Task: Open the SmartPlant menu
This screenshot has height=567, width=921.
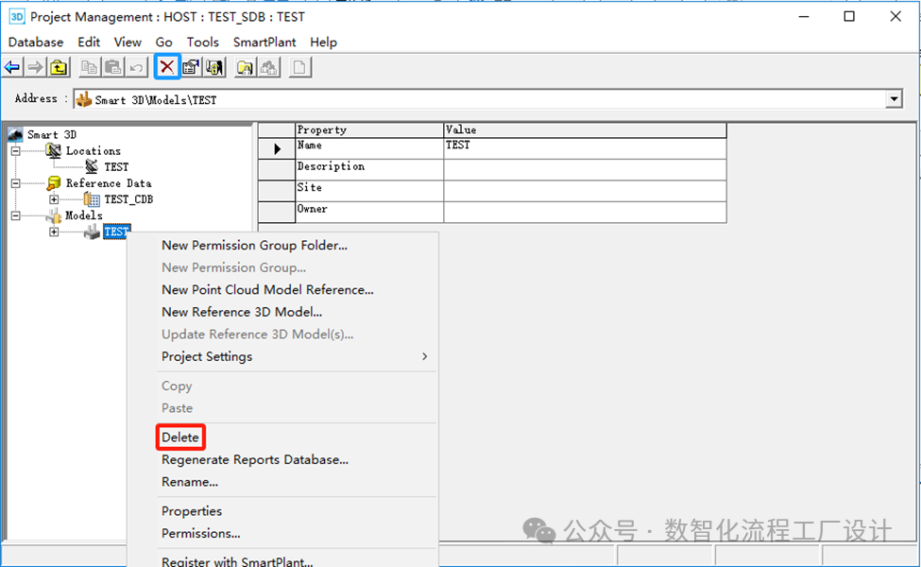Action: 264,43
